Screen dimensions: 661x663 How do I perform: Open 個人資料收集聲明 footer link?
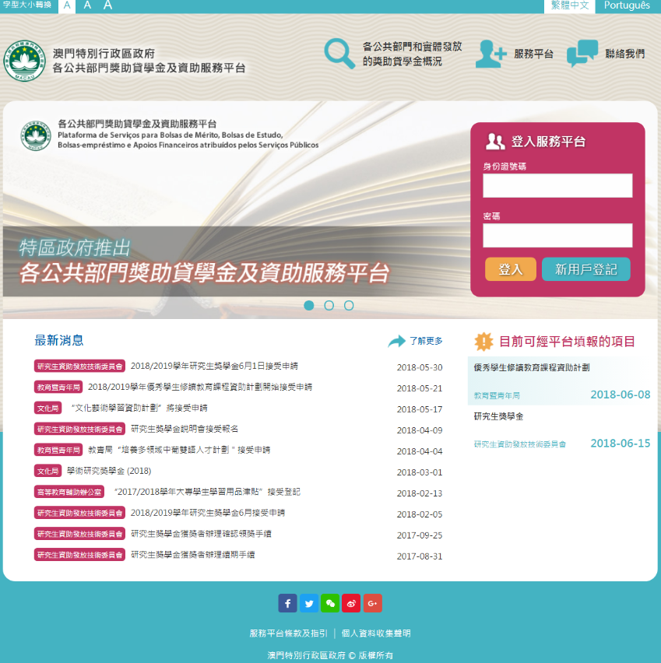click(376, 633)
